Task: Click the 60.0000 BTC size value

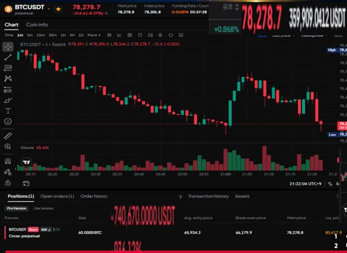Action: point(90,233)
